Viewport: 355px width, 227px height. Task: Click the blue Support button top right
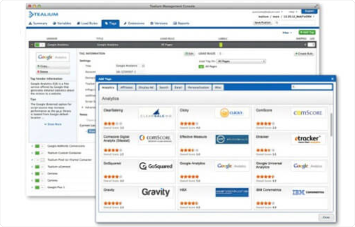(309, 11)
